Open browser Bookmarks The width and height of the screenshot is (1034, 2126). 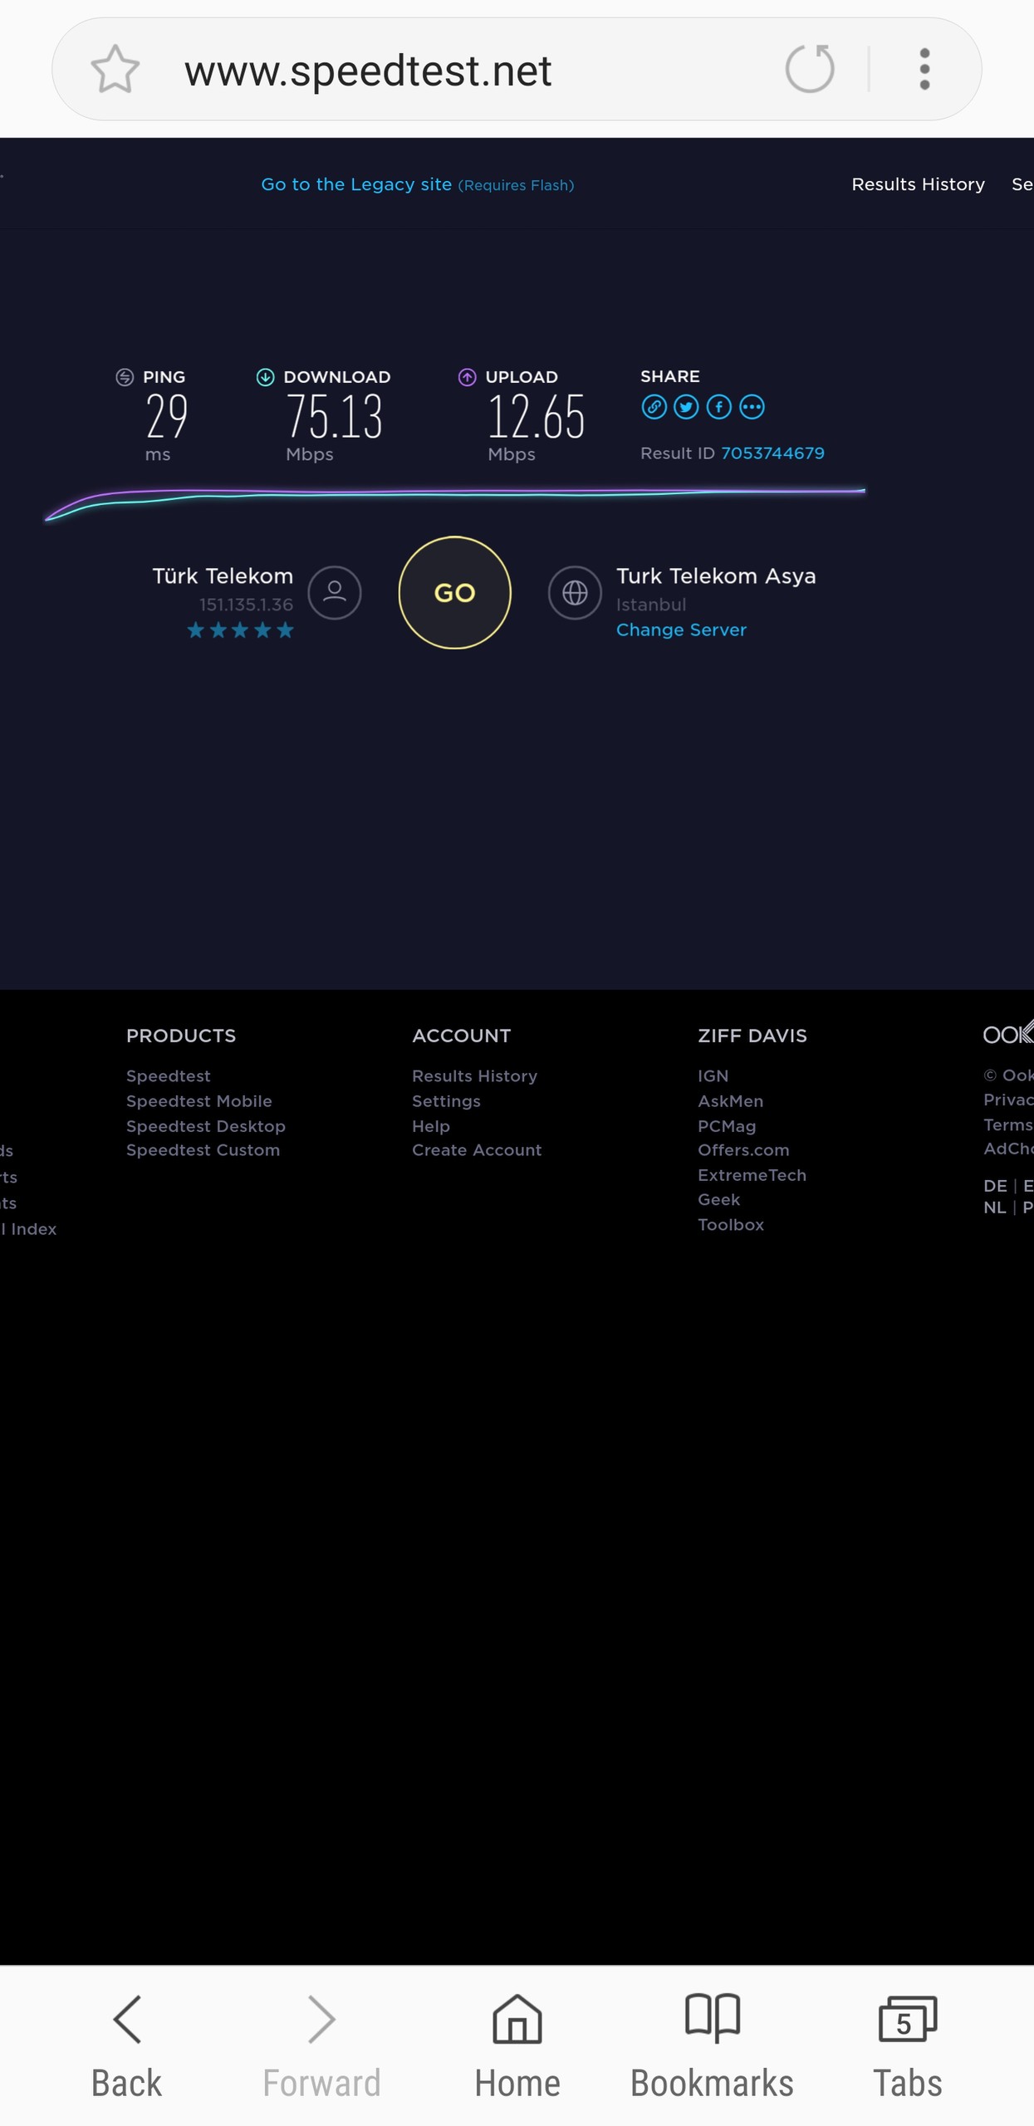pos(712,2046)
